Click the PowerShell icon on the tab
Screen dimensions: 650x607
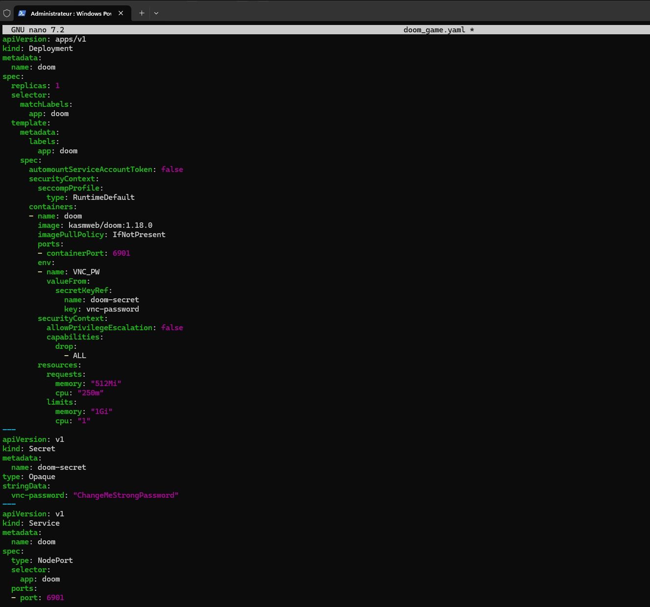[x=22, y=13]
